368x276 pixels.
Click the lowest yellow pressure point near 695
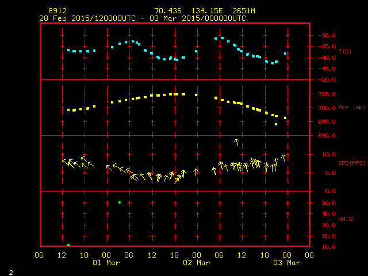click(276, 124)
